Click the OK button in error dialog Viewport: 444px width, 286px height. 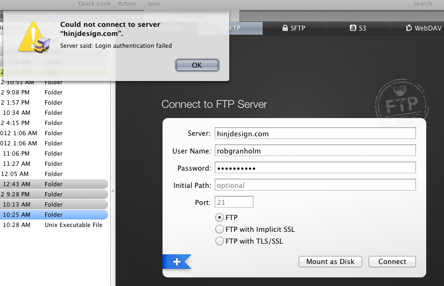(197, 65)
